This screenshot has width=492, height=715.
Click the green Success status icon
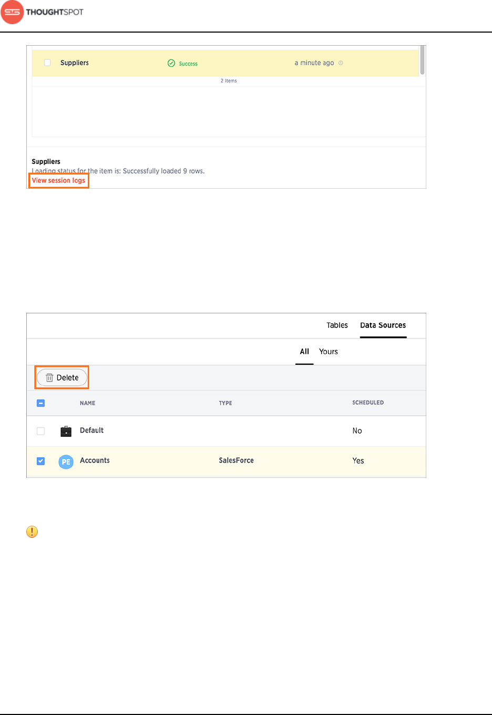tap(171, 63)
